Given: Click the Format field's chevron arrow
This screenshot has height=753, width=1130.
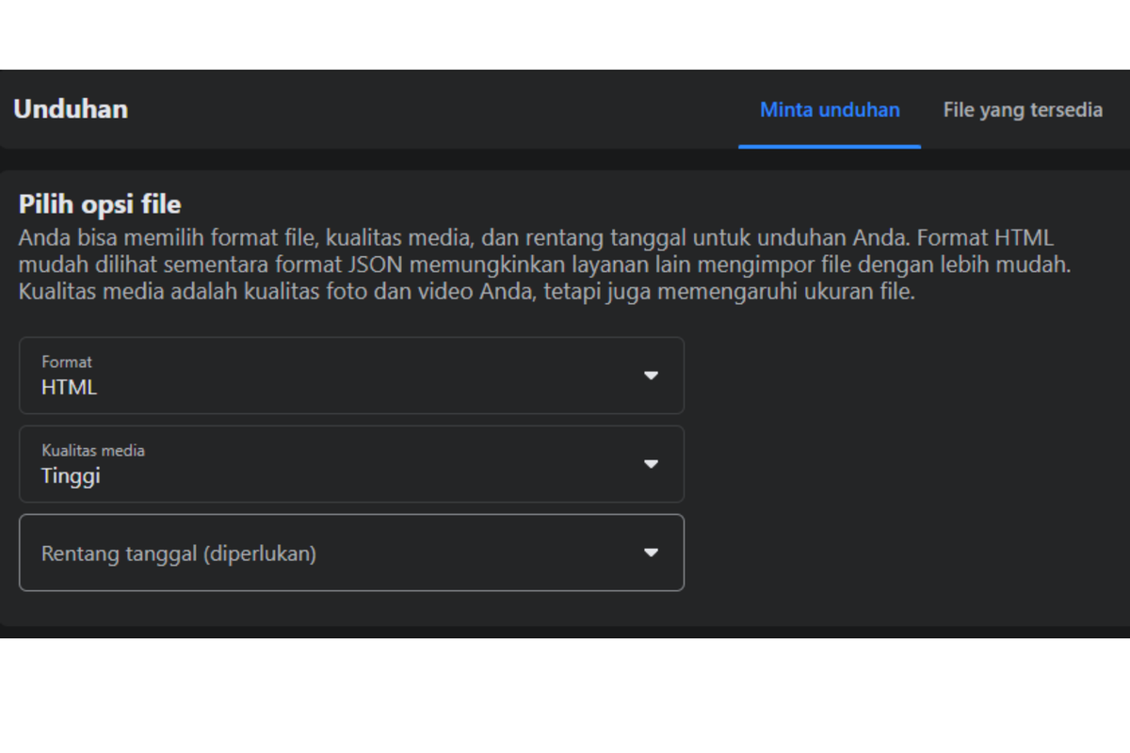Looking at the screenshot, I should [651, 376].
